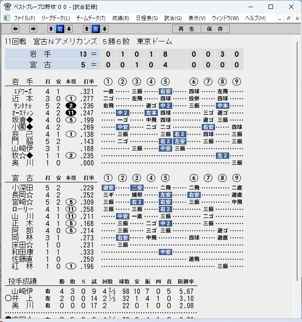Click 防御率 column header in pitching table
Viewport: 302px width, 322px height.
(x=186, y=281)
